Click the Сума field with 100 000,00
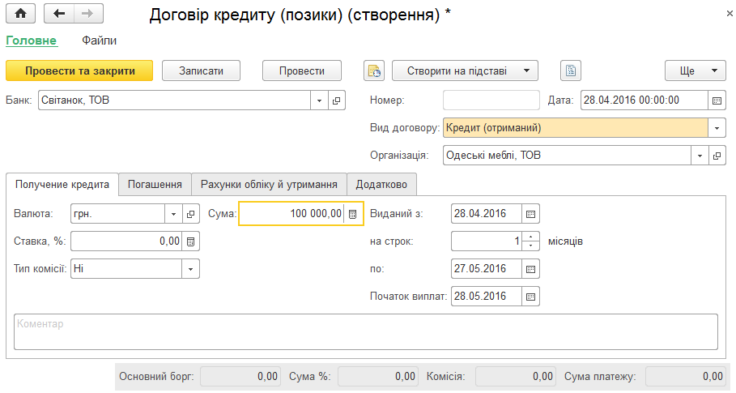The width and height of the screenshot is (736, 393). pyautogui.click(x=292, y=214)
